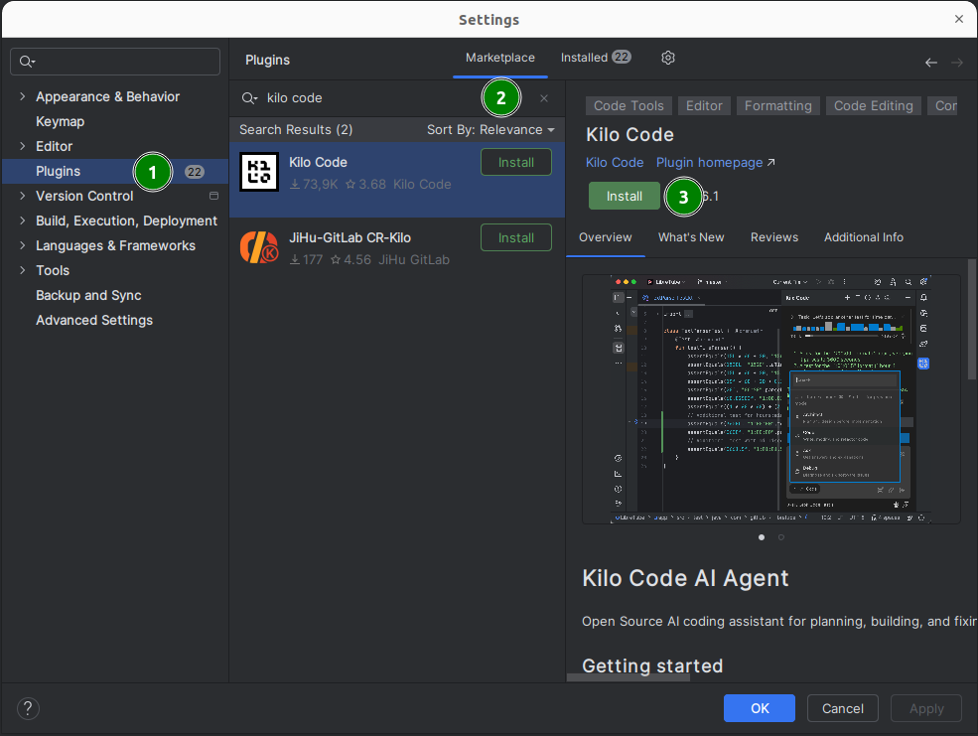The image size is (978, 736).
Task: Click the second carousel dot under screenshot
Action: click(x=780, y=537)
